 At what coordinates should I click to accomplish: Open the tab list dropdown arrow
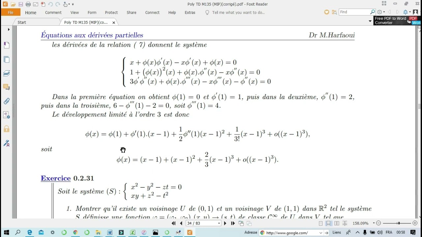pyautogui.click(x=370, y=21)
